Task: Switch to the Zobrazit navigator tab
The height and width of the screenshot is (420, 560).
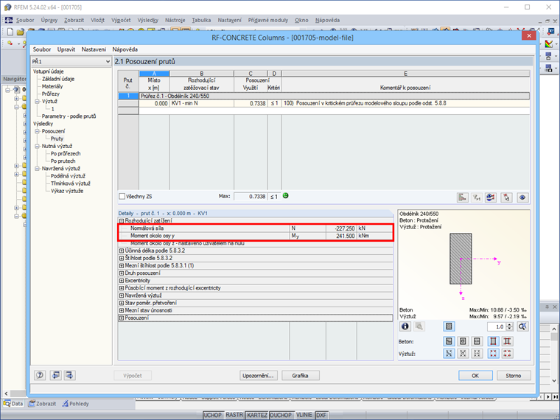Action: (x=42, y=404)
